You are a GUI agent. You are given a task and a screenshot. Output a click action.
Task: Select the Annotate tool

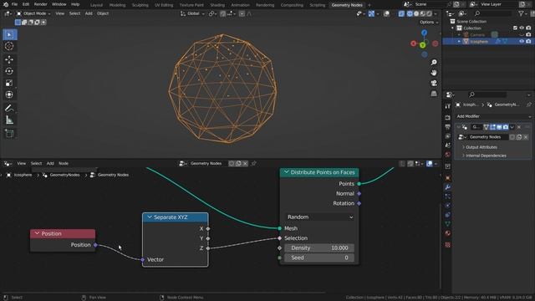9,108
